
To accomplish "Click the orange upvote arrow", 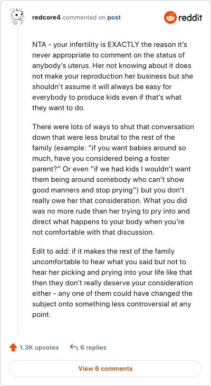I will pyautogui.click(x=13, y=348).
